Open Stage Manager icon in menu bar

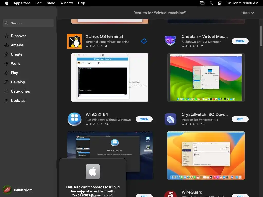202,3
